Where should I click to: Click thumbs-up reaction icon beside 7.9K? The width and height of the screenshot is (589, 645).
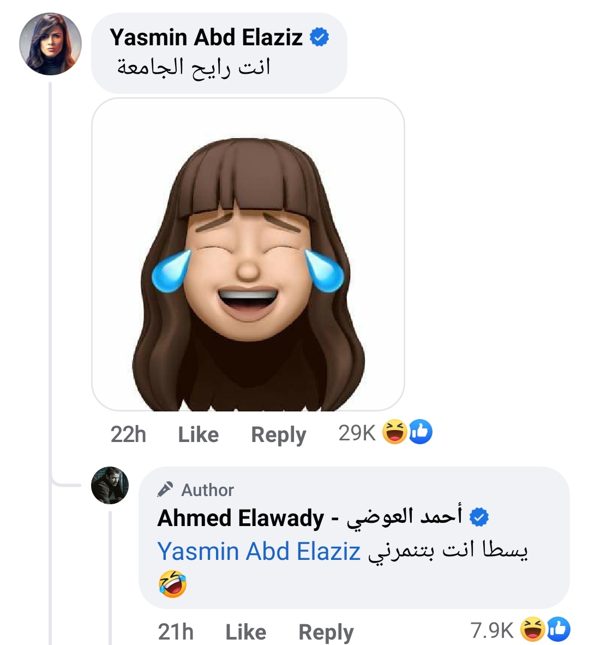point(558,629)
